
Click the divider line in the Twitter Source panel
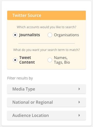tap(46, 43)
